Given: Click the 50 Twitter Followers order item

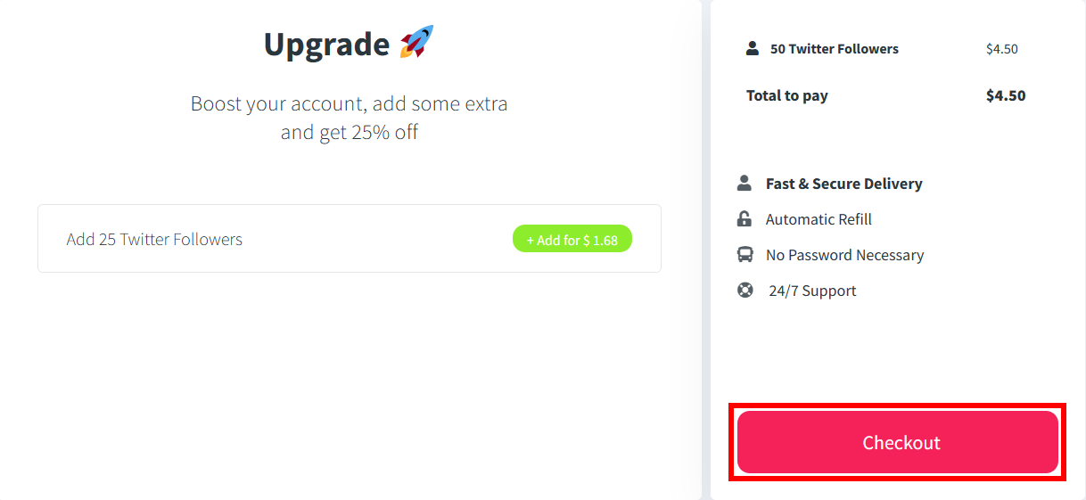Looking at the screenshot, I should click(x=834, y=49).
